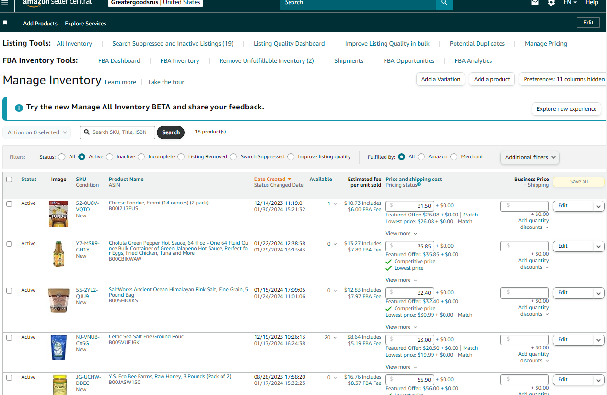Check the Cholula Green Pepper row checkbox
Screen dimensions: 607x395
click(9, 244)
